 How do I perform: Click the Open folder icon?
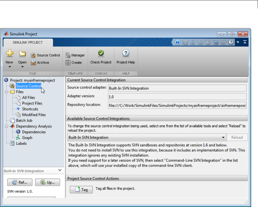(22, 54)
